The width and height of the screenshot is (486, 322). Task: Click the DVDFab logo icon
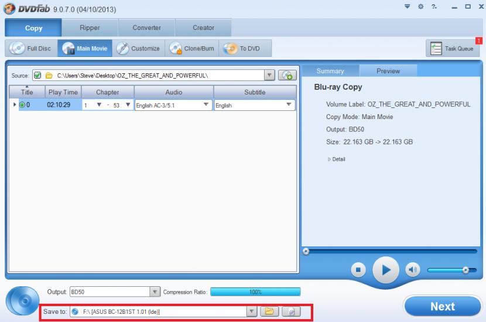point(9,8)
